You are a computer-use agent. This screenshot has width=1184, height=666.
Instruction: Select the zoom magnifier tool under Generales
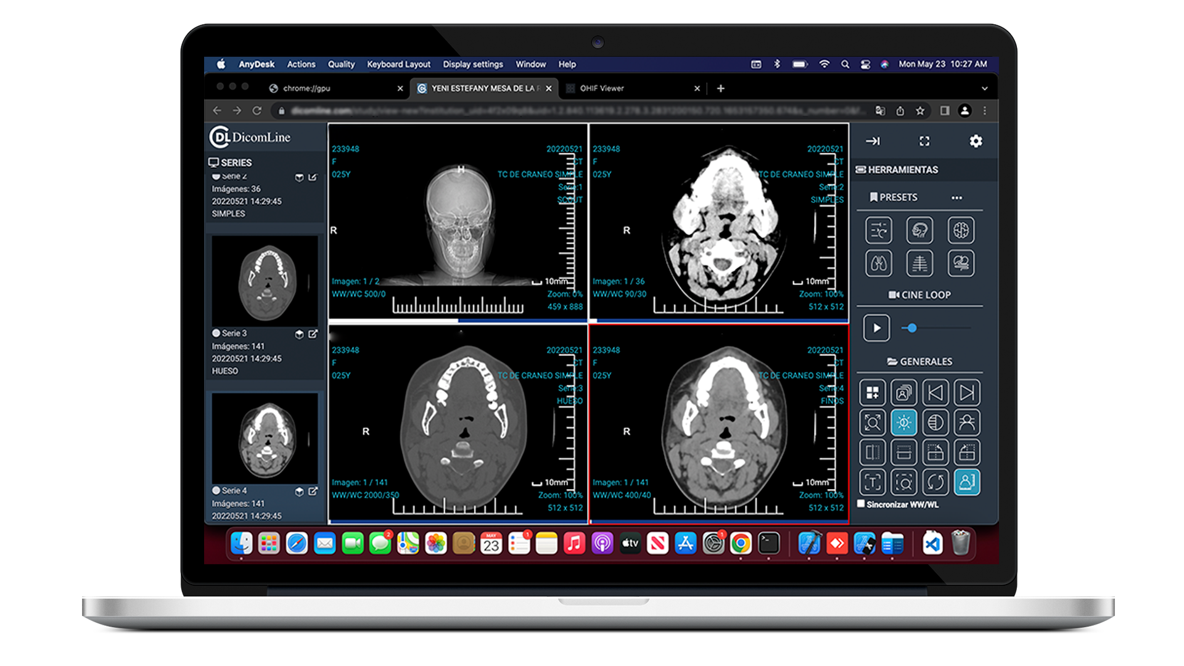pos(873,422)
